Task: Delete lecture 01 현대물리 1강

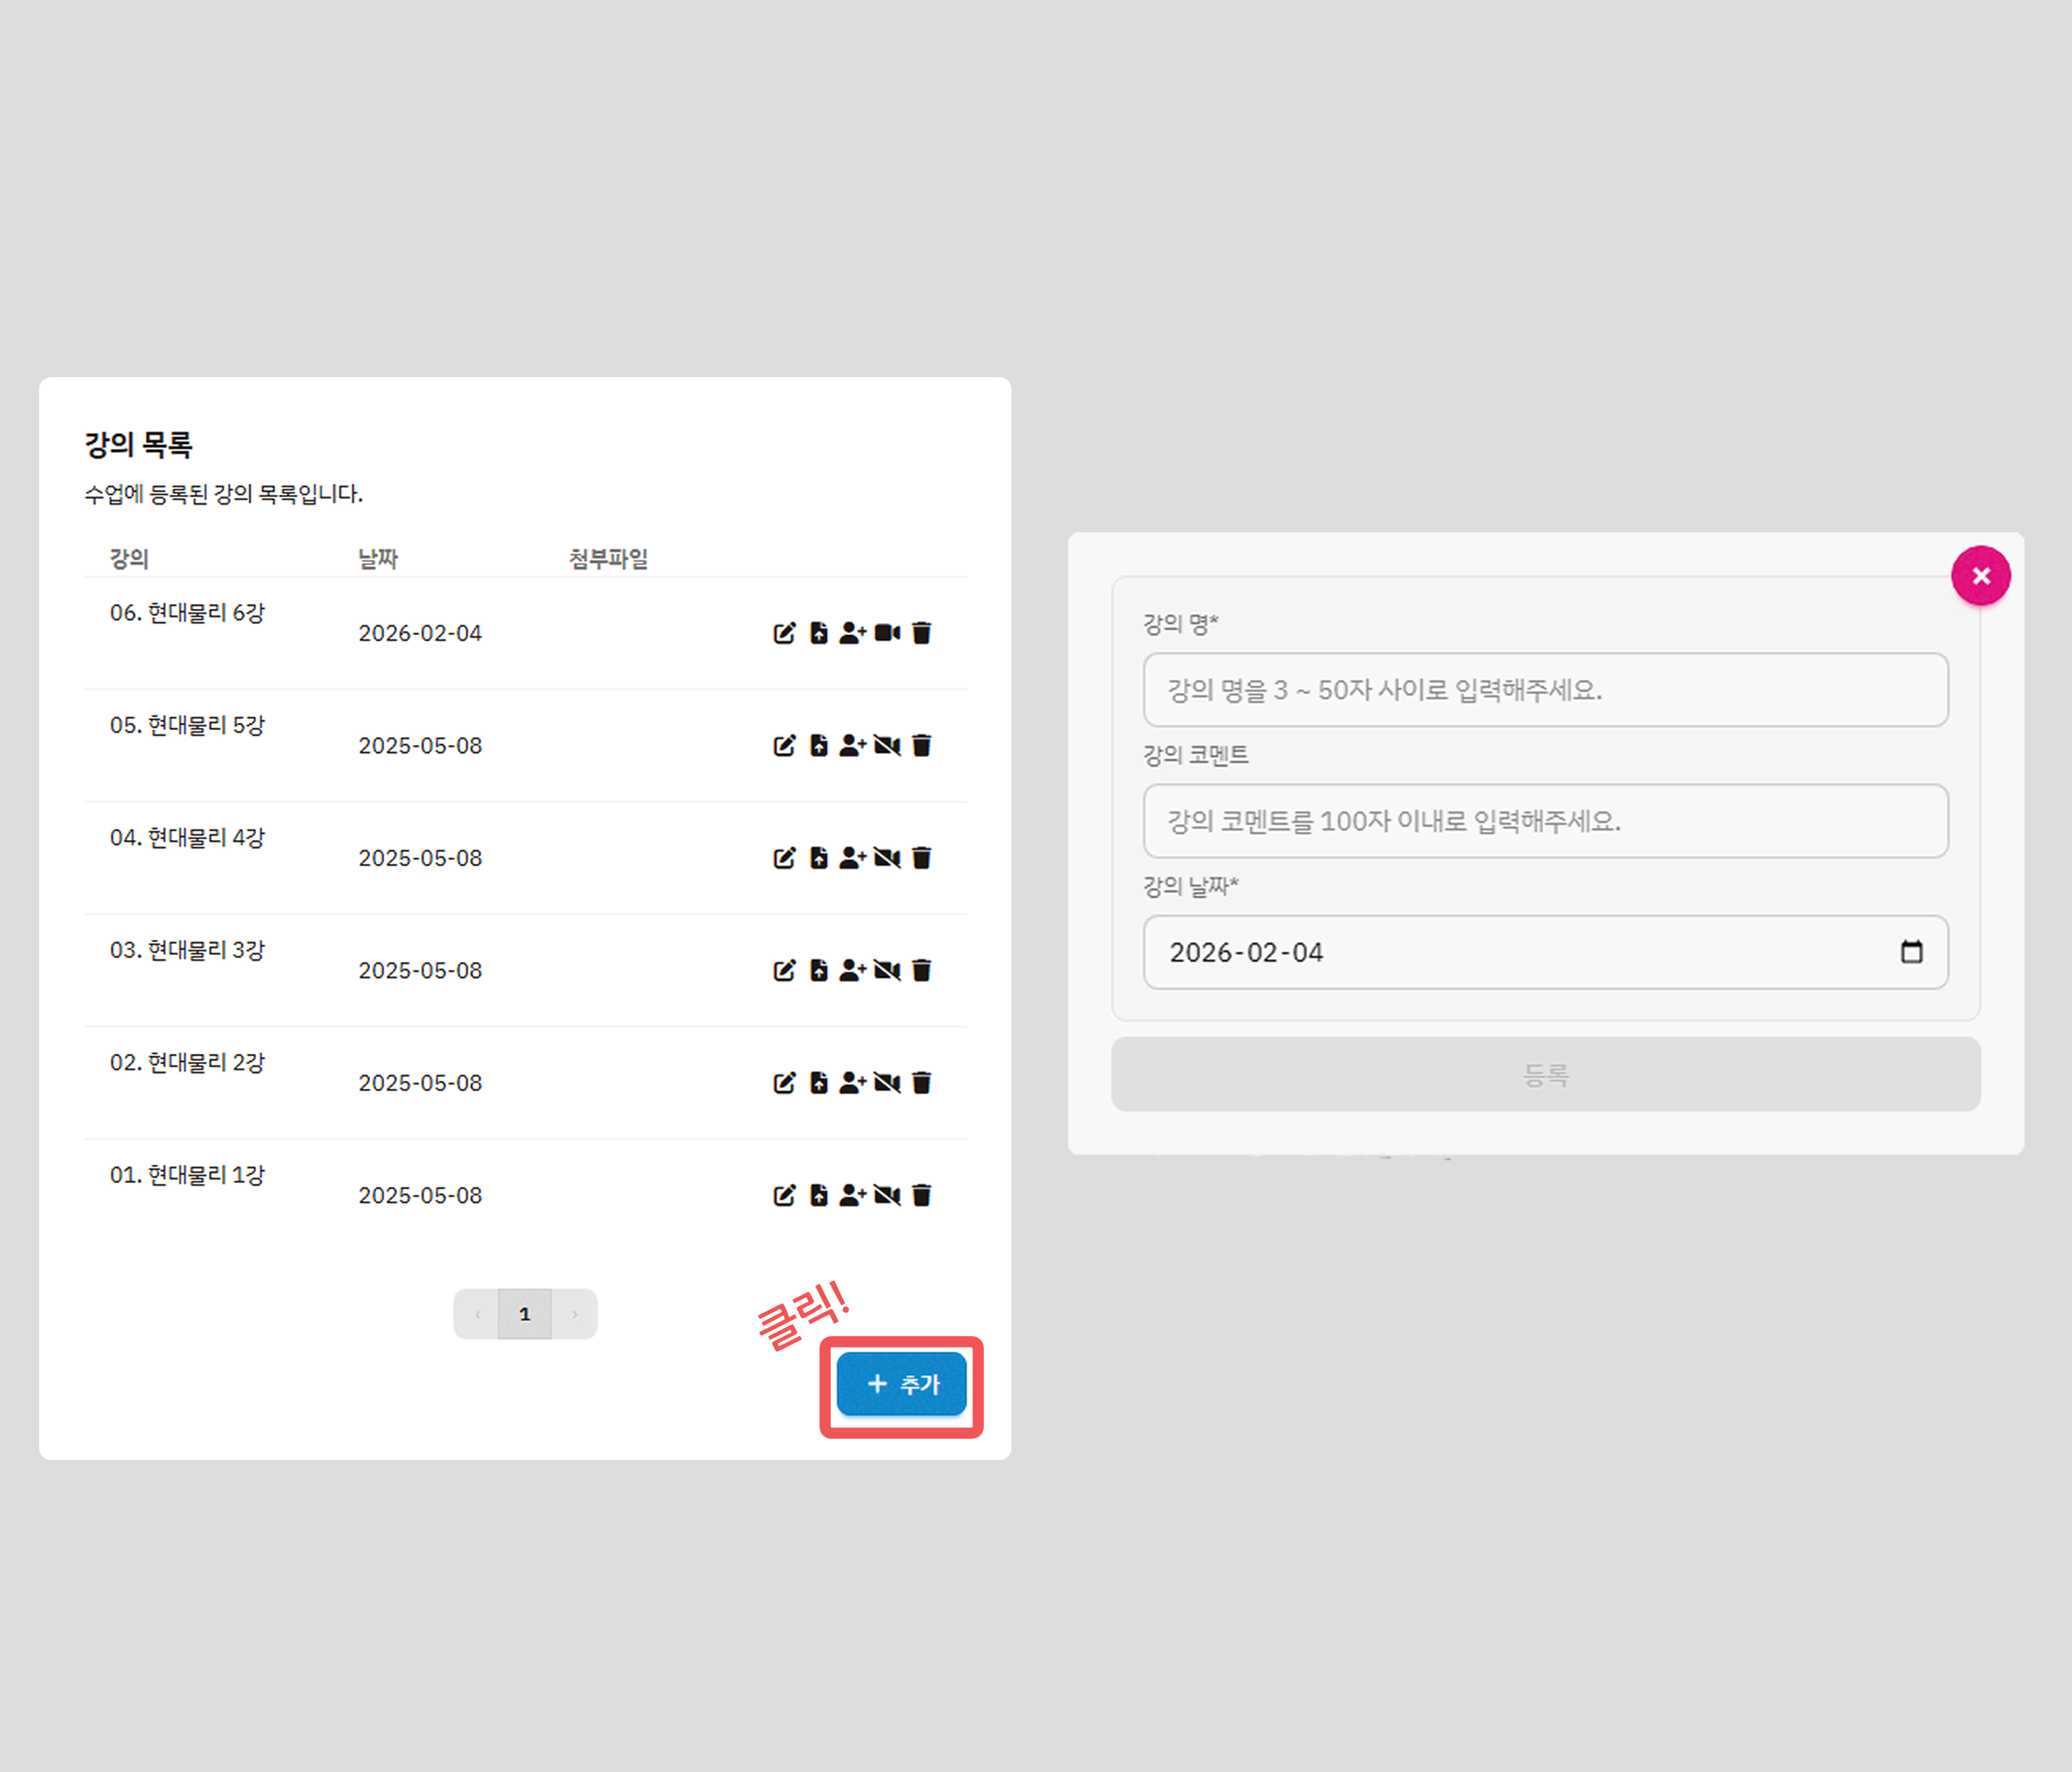Action: (x=922, y=1195)
